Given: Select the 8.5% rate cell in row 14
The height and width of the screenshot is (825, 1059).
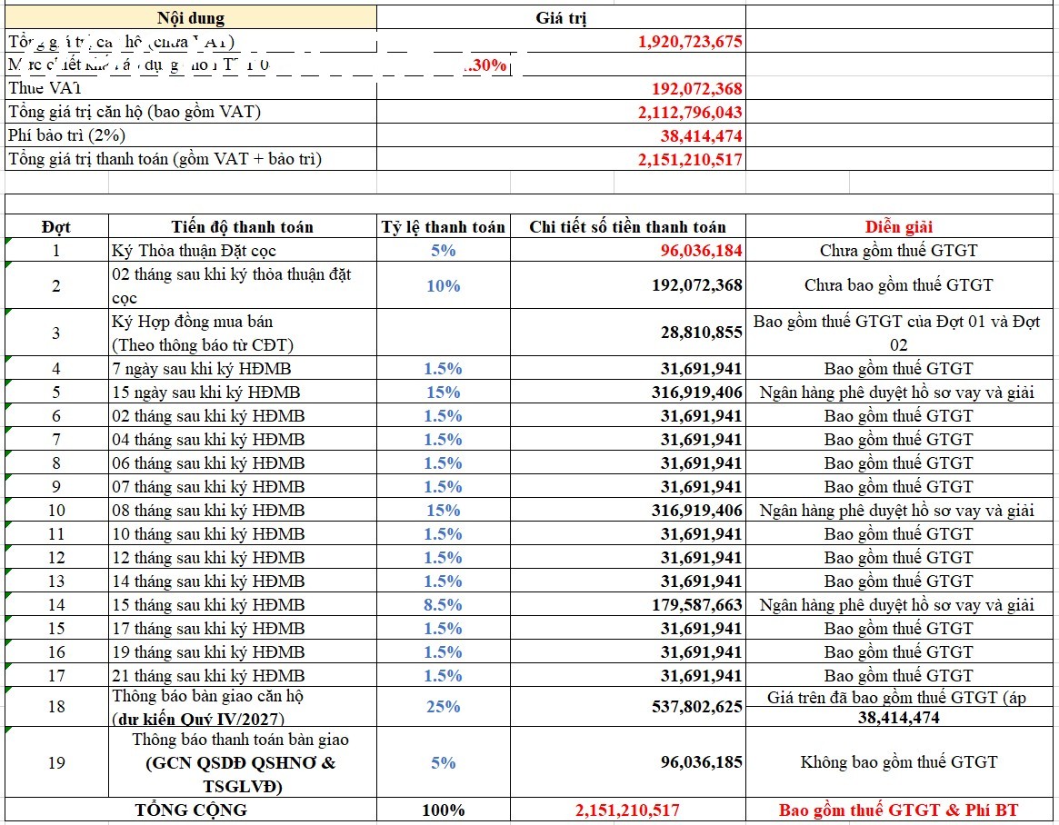Looking at the screenshot, I should [443, 605].
